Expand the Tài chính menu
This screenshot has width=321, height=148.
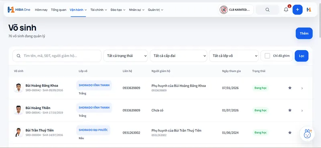pos(99,10)
